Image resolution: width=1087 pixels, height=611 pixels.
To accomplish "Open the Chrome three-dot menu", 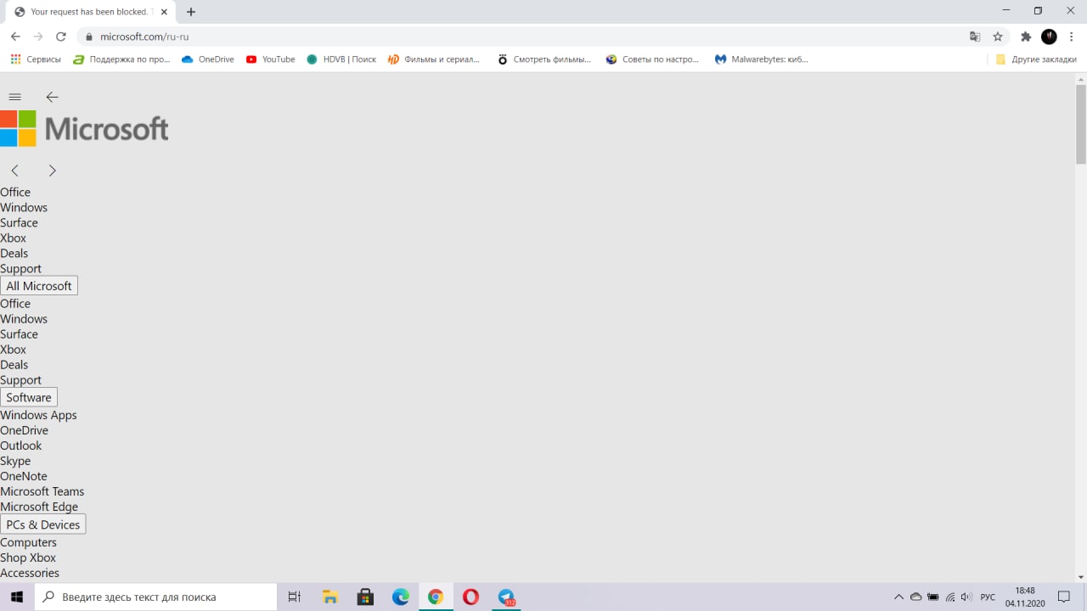I will tap(1072, 36).
